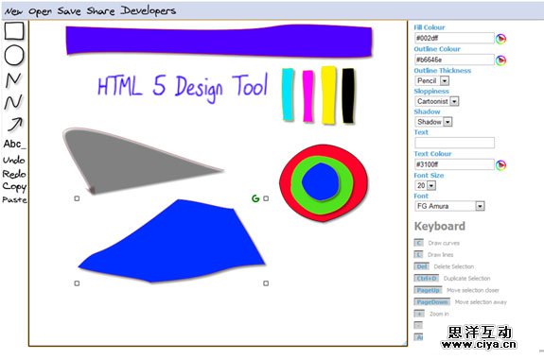This screenshot has width=544, height=359.
Task: Click the green rotate handle on selection
Action: [x=255, y=198]
